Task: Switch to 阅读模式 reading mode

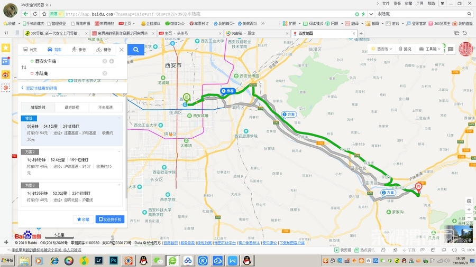Action: pos(313,23)
